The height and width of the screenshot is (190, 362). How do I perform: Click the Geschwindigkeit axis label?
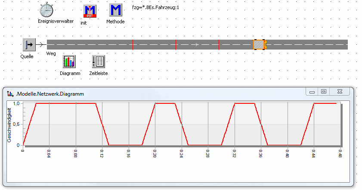9,124
